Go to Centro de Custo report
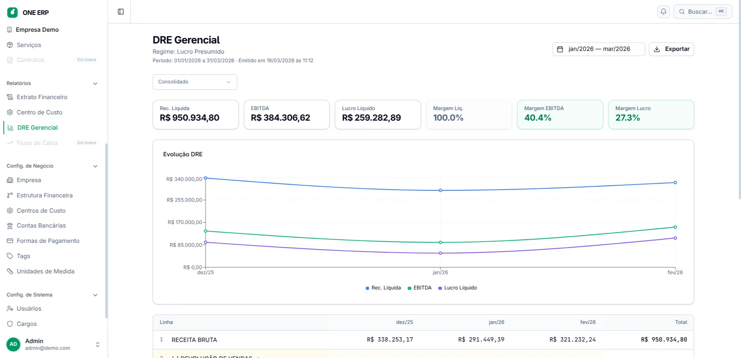741x358 pixels. 39,112
